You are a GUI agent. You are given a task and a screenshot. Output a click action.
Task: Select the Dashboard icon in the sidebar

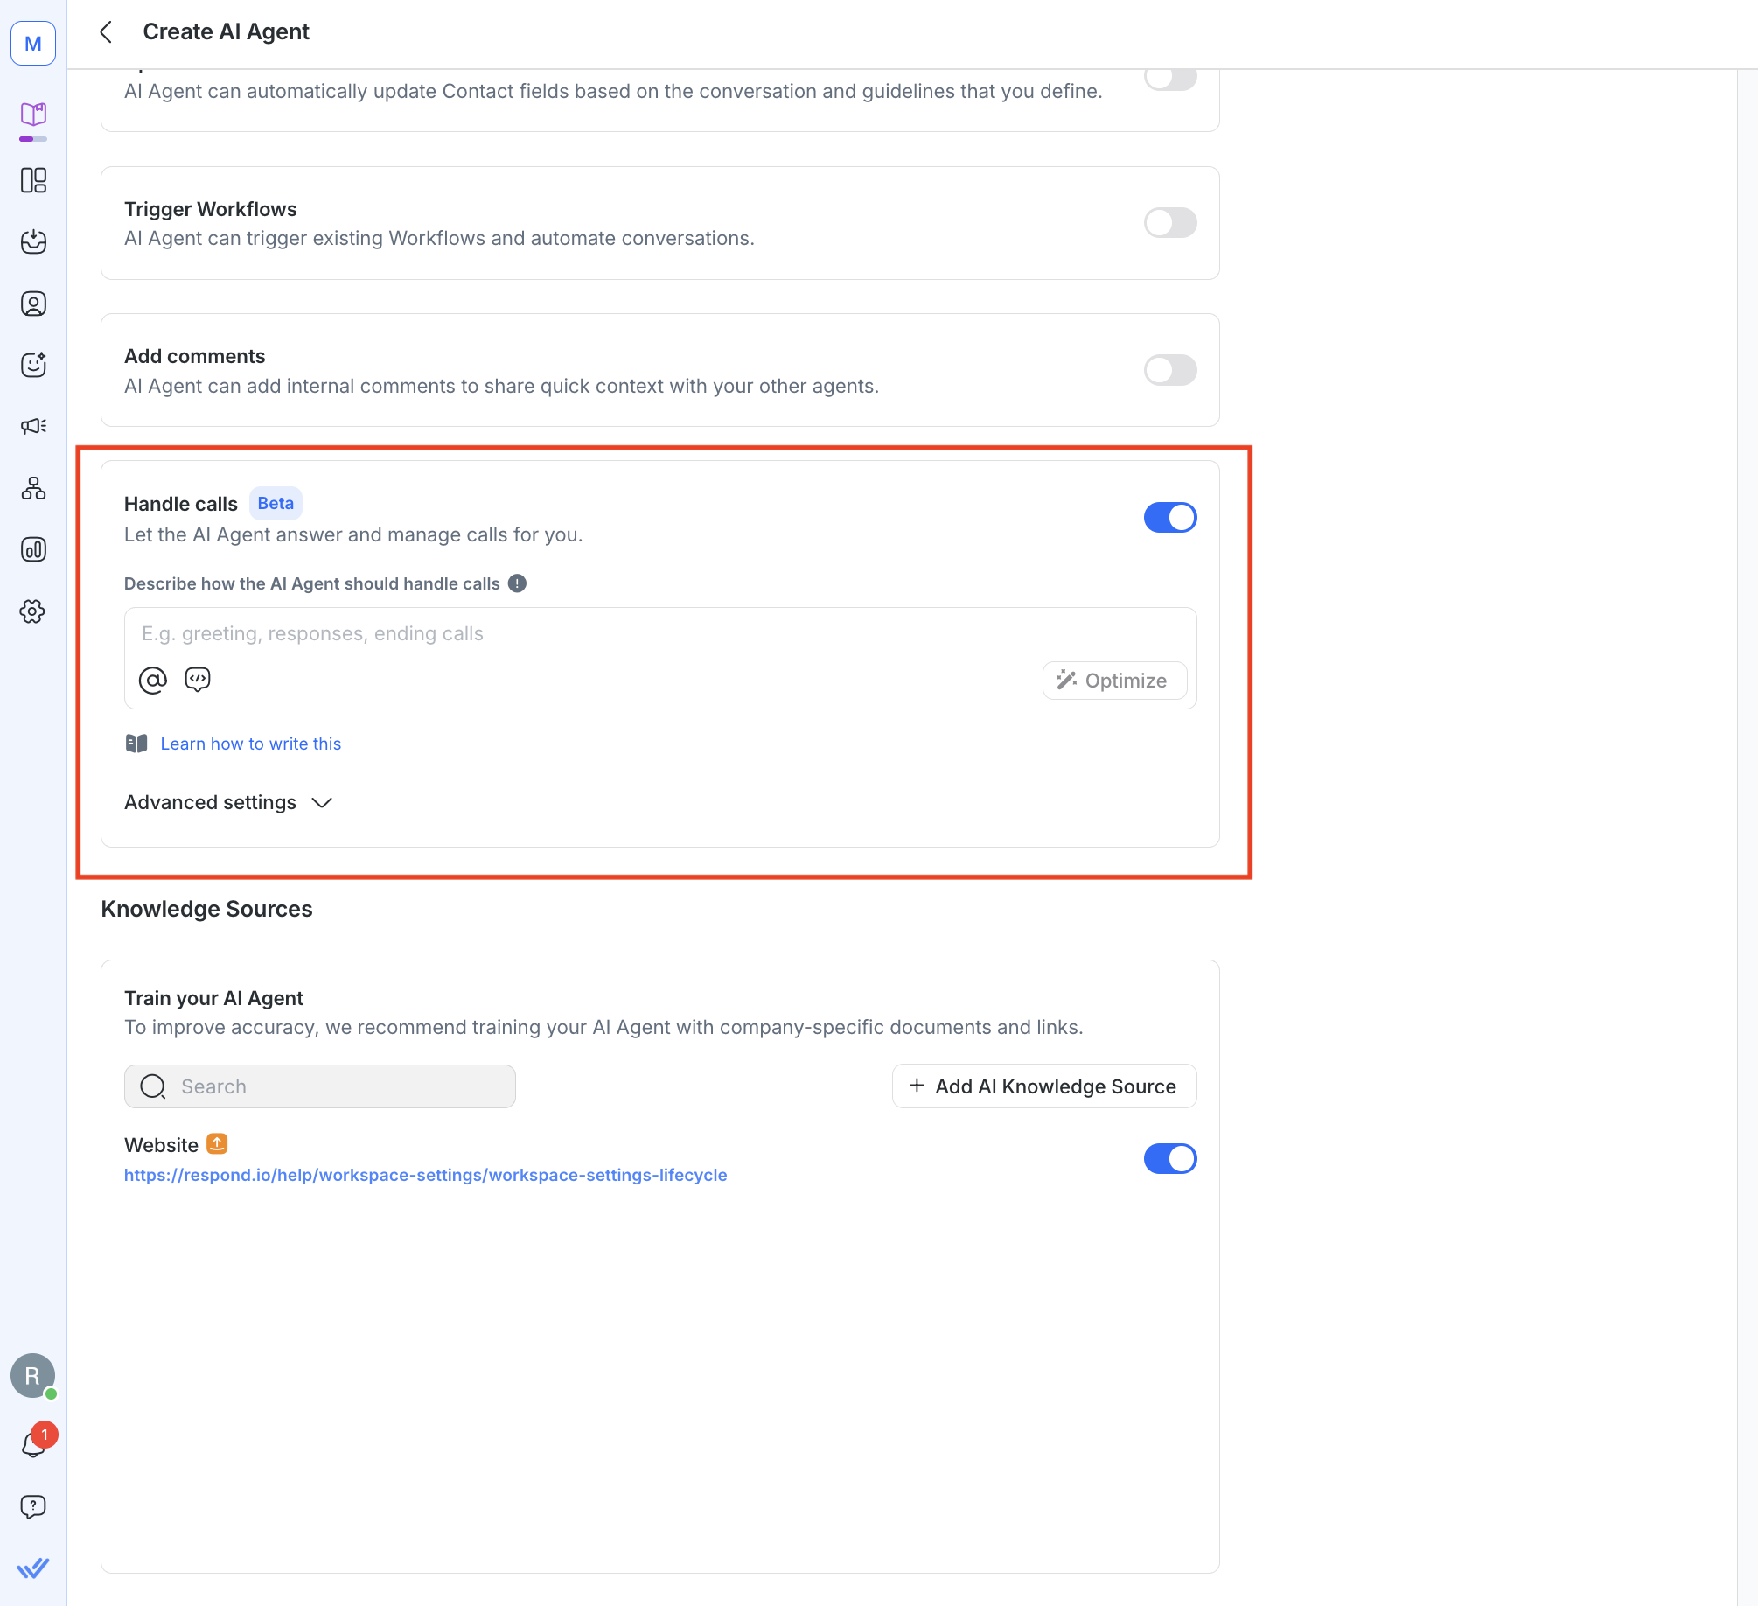pyautogui.click(x=32, y=181)
